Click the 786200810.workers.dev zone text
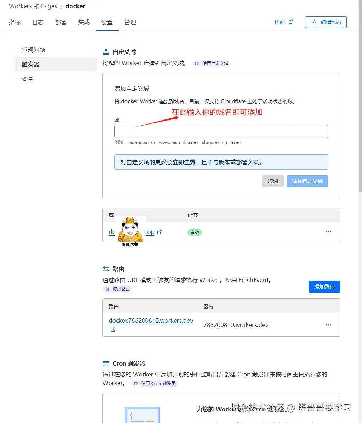 coord(236,325)
